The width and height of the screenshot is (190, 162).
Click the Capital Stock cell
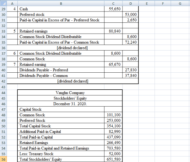pyautogui.click(x=61, y=109)
